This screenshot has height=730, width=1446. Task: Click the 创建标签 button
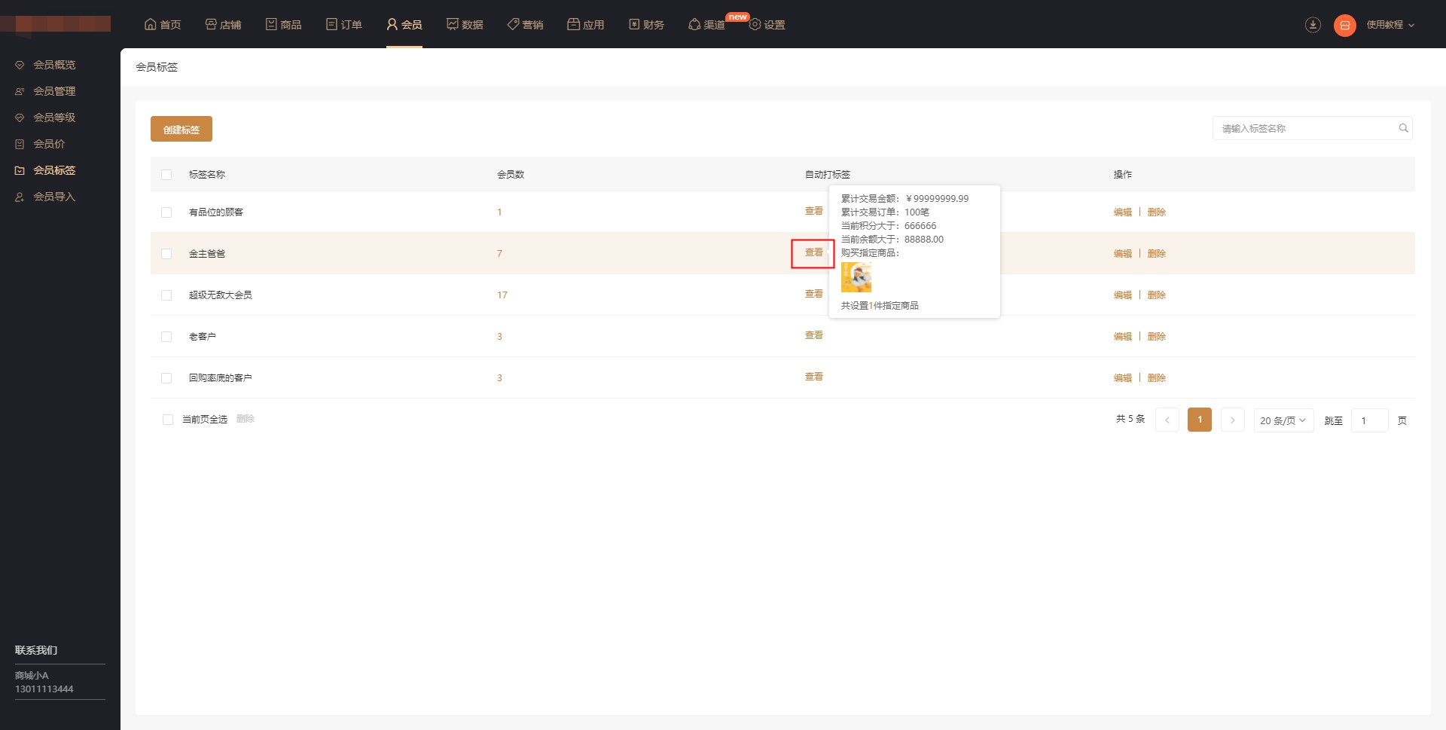point(182,130)
